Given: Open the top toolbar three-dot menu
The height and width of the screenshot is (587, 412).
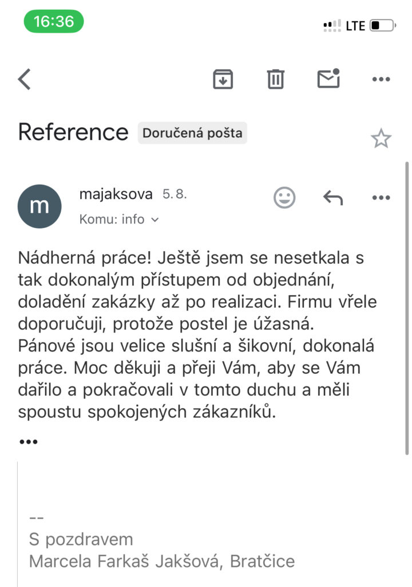Looking at the screenshot, I should tap(381, 79).
